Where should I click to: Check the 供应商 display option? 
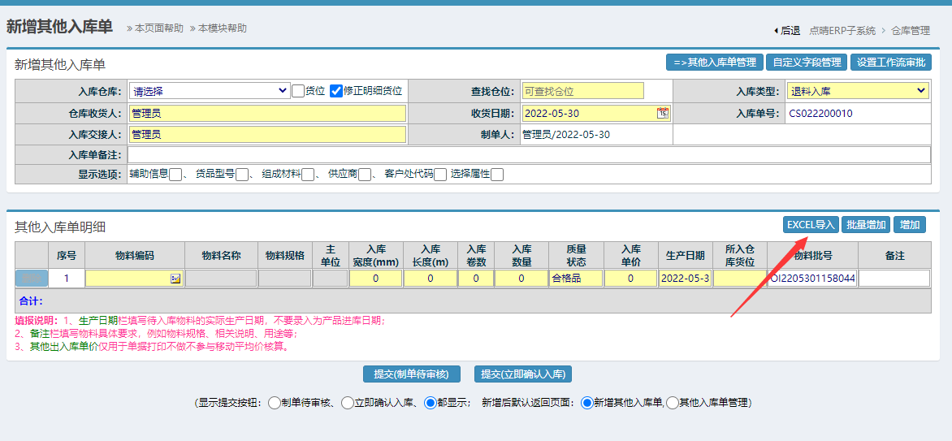pyautogui.click(x=365, y=174)
